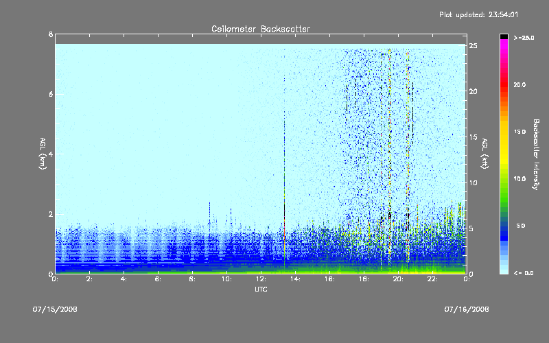Click the "Plot updated: 23:54:01" timestamp
Image resolution: width=549 pixels, height=343 pixels.
click(478, 14)
